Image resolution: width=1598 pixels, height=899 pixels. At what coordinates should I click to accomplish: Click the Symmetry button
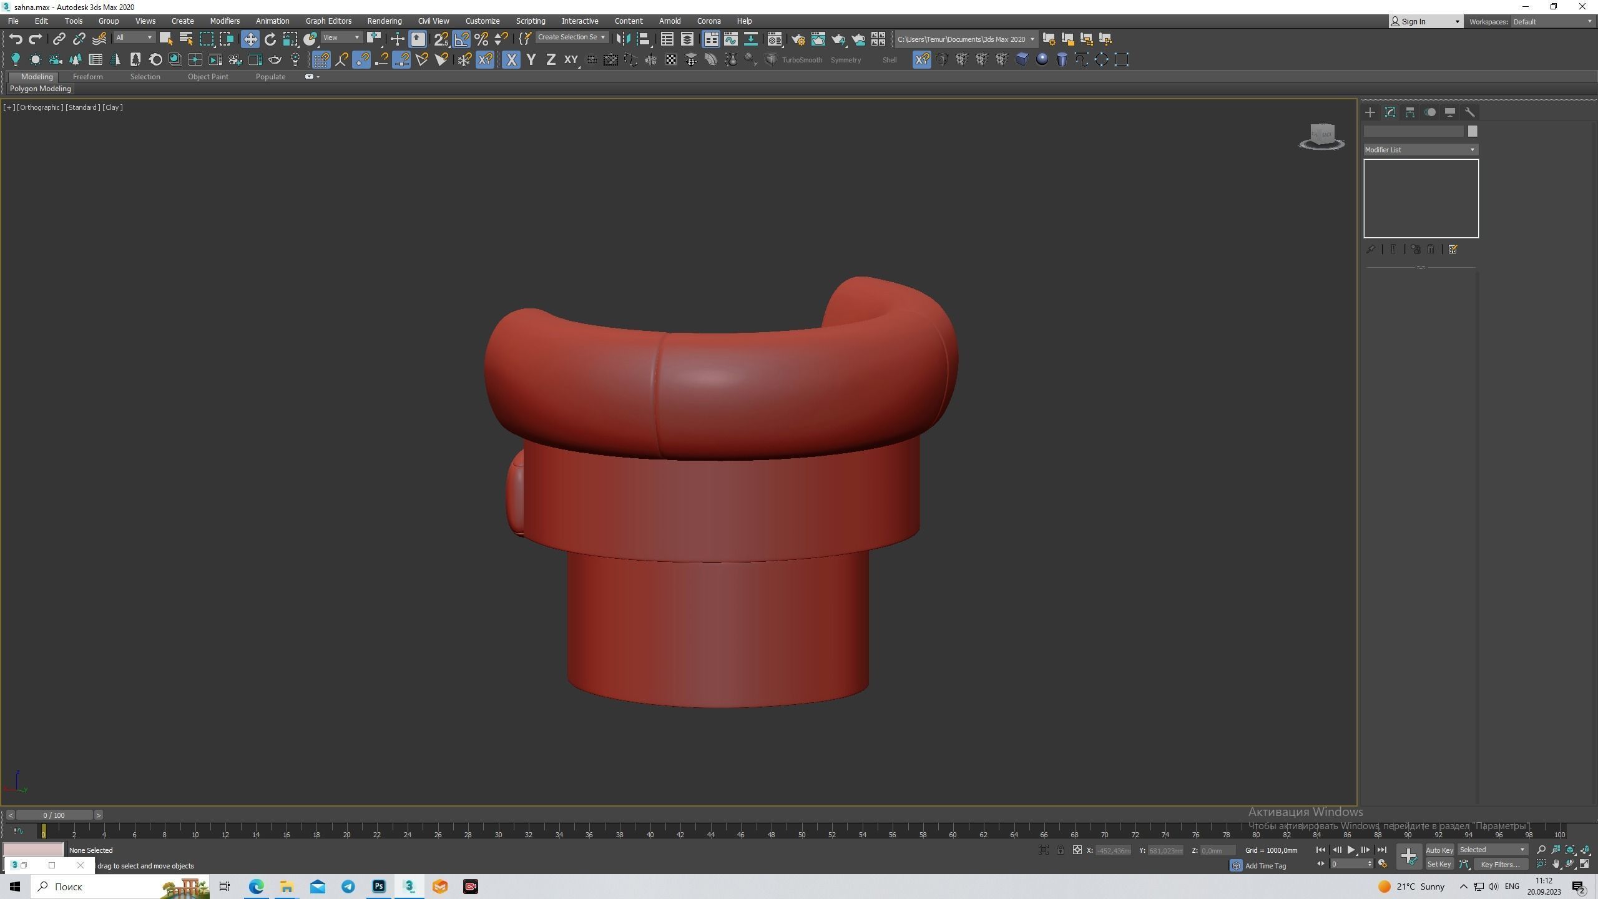pos(846,60)
